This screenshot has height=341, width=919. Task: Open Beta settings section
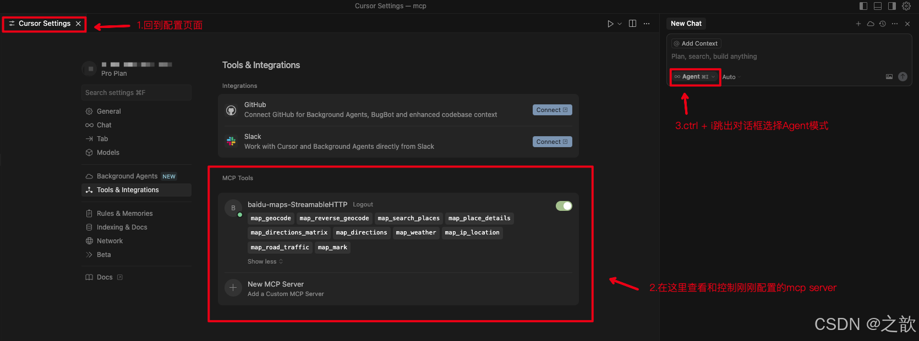136,255
